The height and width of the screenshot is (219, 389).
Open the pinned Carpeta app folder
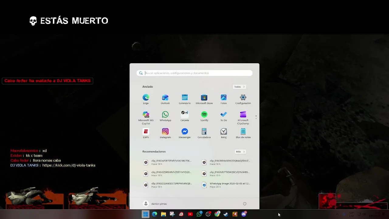185,116
